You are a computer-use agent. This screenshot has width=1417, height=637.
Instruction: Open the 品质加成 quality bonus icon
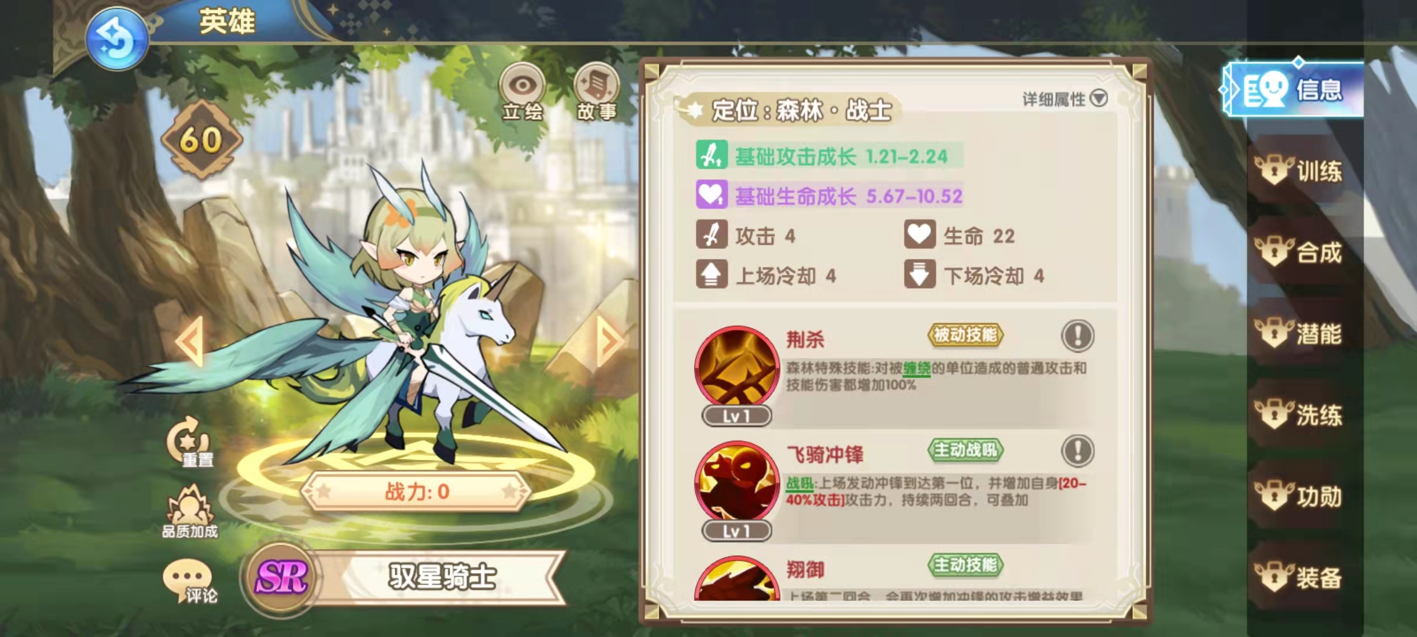coord(190,511)
